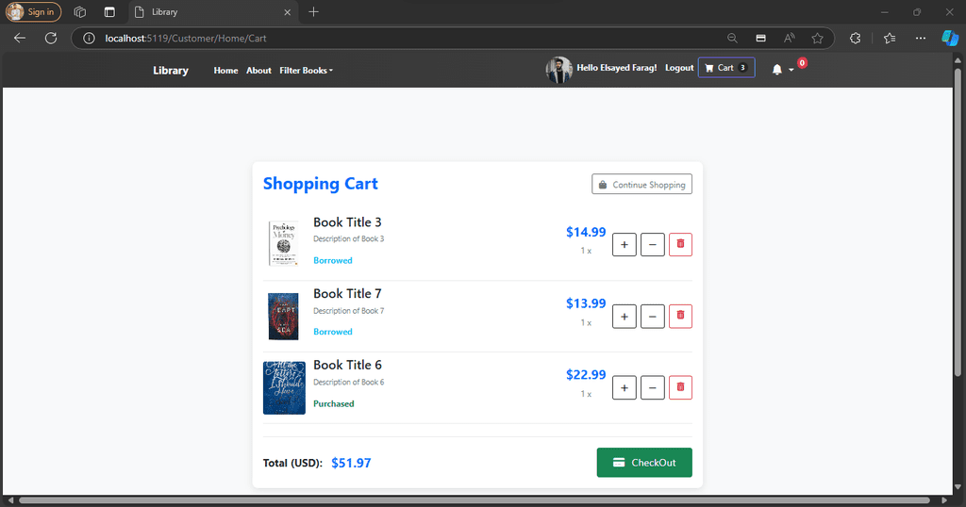The image size is (966, 507).
Task: Click Continue Shopping button
Action: point(641,184)
